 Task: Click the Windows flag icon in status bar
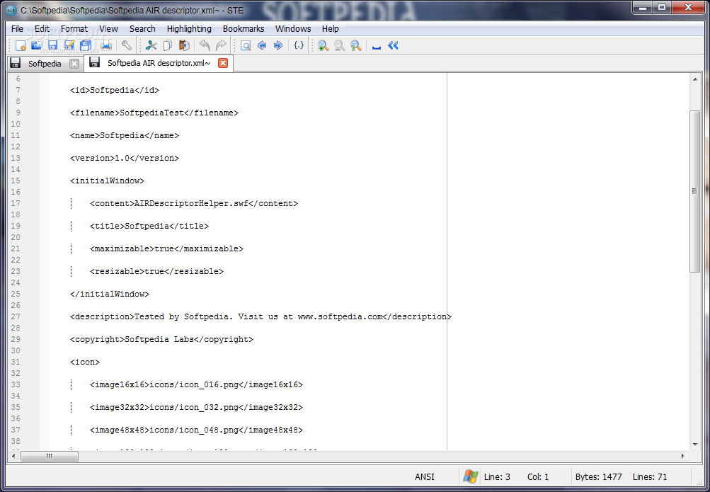(x=471, y=476)
